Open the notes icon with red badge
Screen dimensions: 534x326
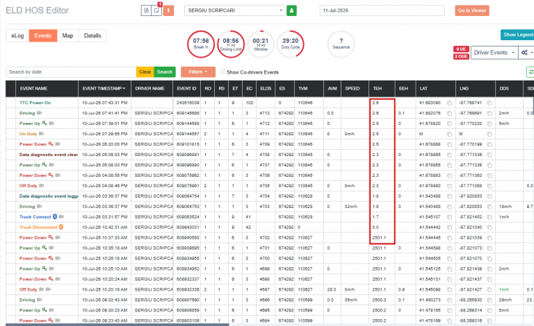(156, 10)
